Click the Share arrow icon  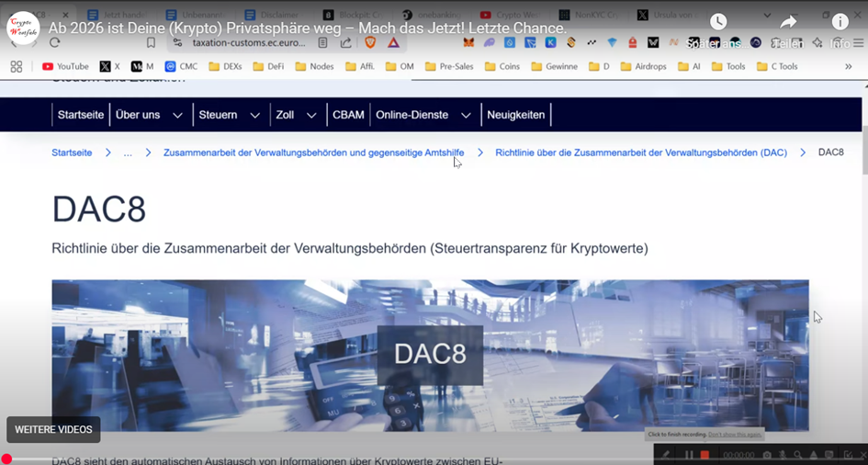(788, 22)
